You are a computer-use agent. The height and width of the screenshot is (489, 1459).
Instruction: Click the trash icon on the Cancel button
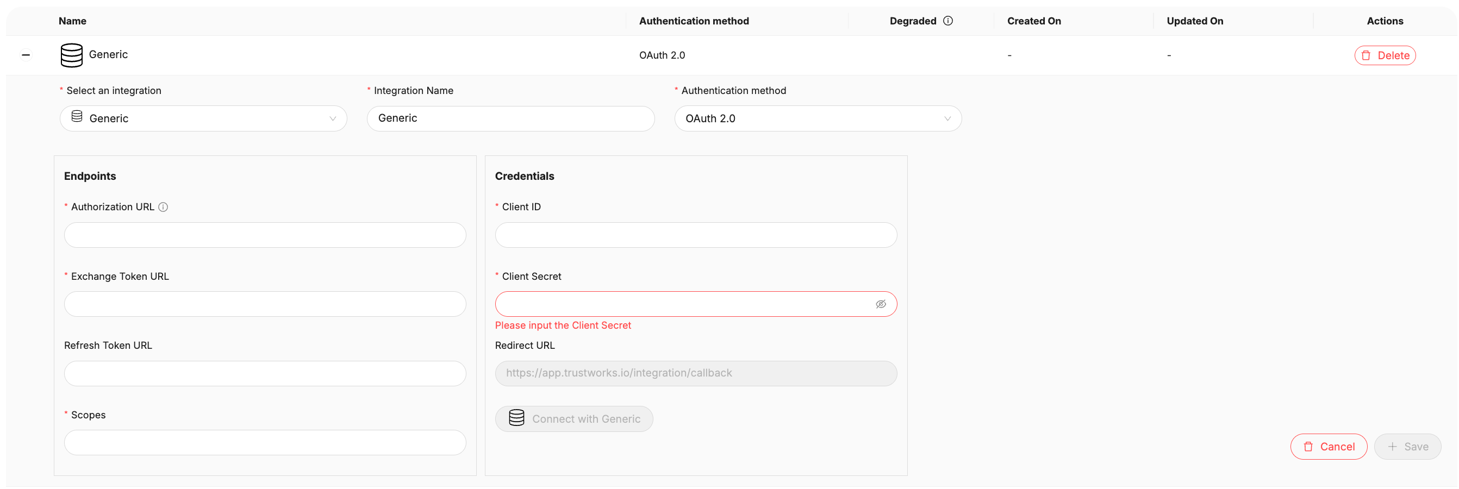click(x=1308, y=447)
